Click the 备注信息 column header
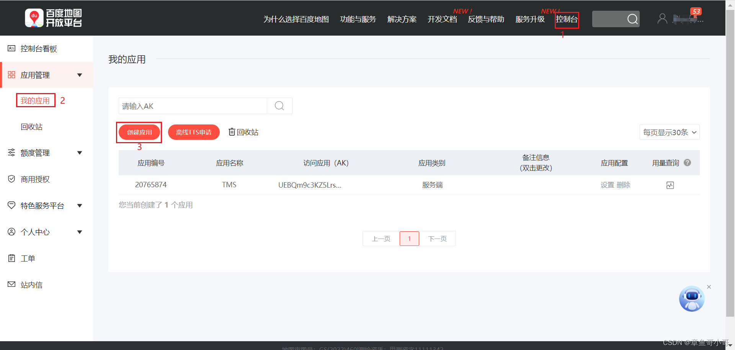The width and height of the screenshot is (735, 350). pos(536,163)
